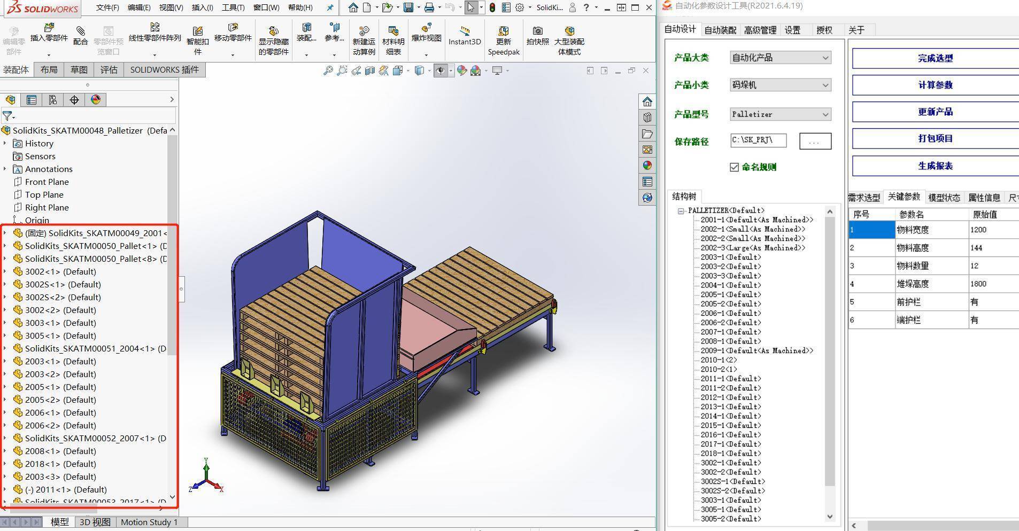Switch to the 自动装配 tab

pos(720,30)
